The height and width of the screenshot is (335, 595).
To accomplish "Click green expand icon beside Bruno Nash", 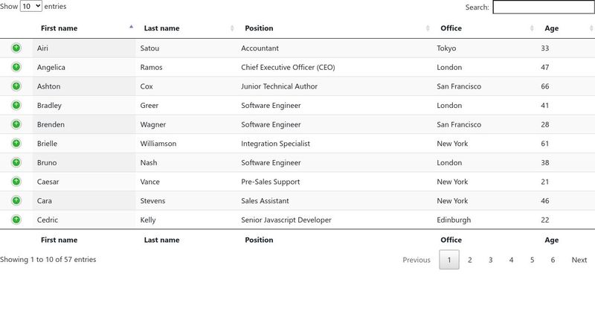I will click(16, 162).
